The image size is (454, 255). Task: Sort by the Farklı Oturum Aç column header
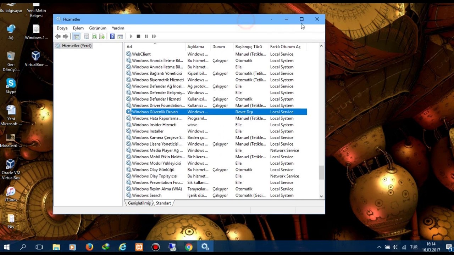pyautogui.click(x=287, y=47)
